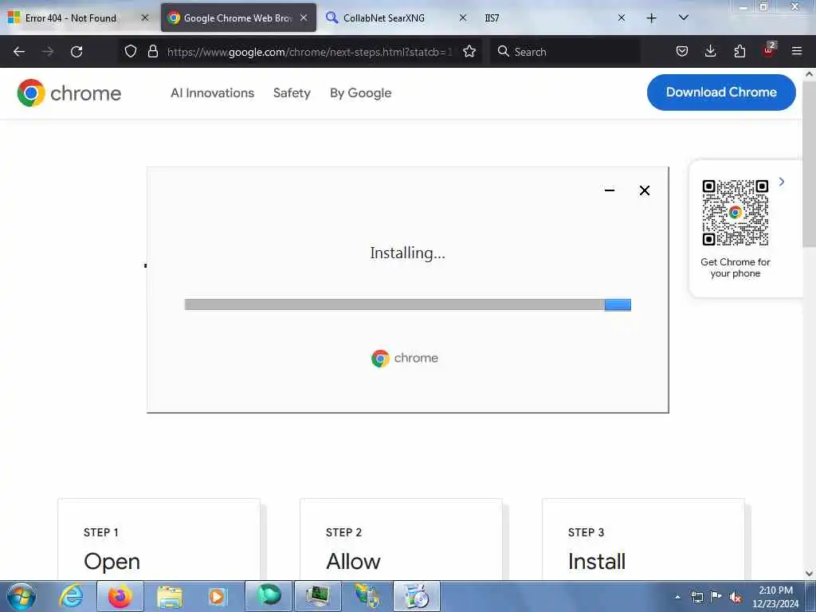The height and width of the screenshot is (612, 816).
Task: Collapse the QR card with chevron arrow
Action: click(x=782, y=182)
